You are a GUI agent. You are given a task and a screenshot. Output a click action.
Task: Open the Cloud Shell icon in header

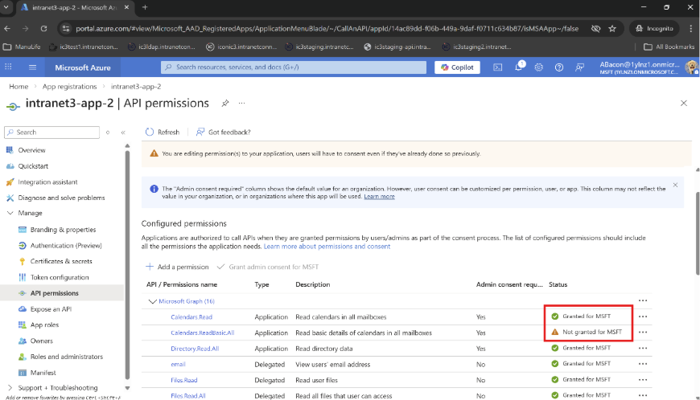(498, 67)
